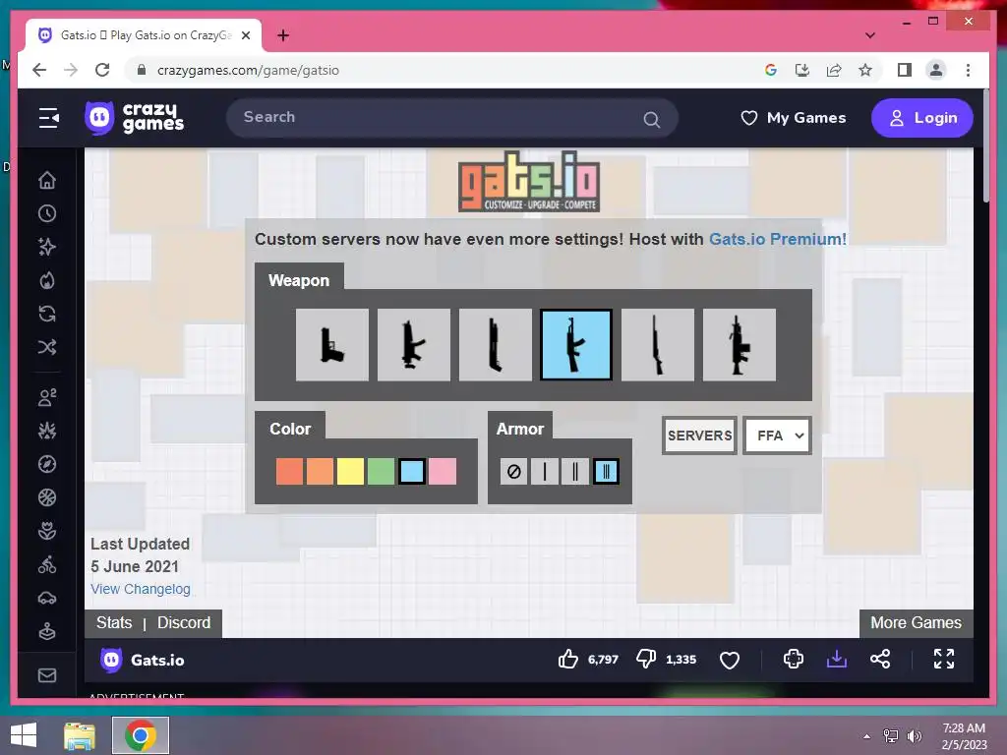
Task: Click the address bar URL
Action: pos(248,70)
